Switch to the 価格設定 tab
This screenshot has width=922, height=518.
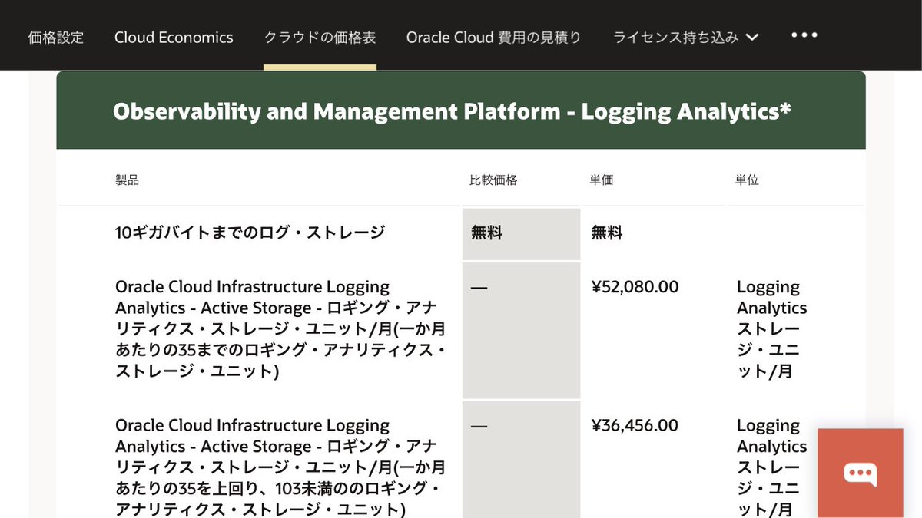point(55,36)
